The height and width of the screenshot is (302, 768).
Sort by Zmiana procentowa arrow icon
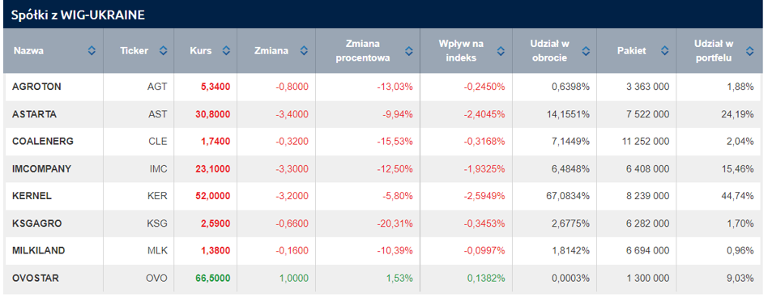coord(409,50)
